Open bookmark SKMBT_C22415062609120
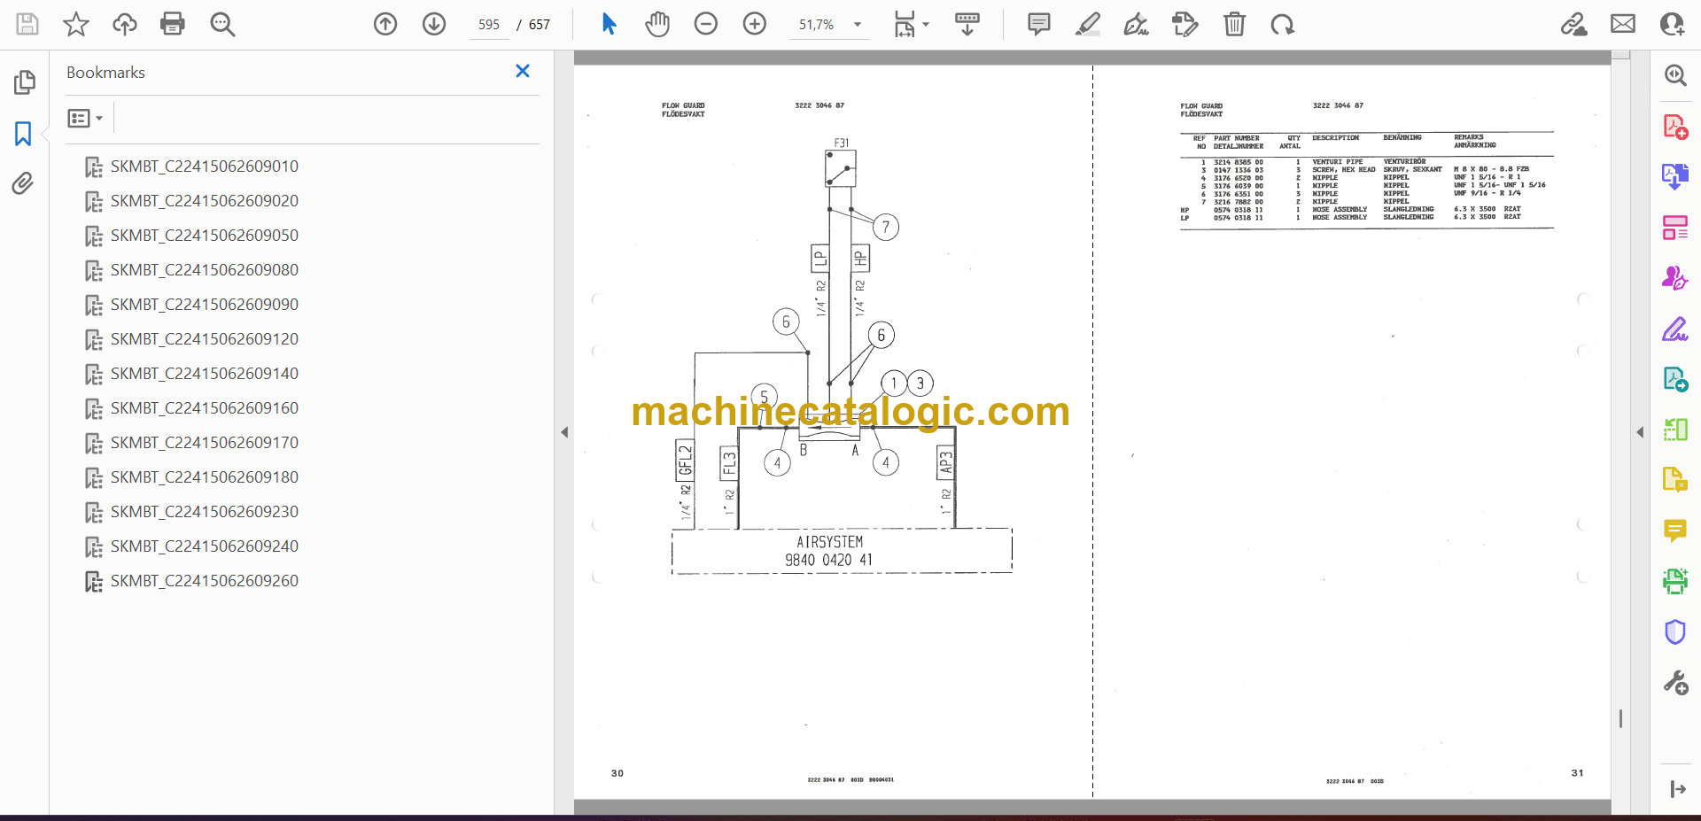The height and width of the screenshot is (821, 1701). coord(205,339)
